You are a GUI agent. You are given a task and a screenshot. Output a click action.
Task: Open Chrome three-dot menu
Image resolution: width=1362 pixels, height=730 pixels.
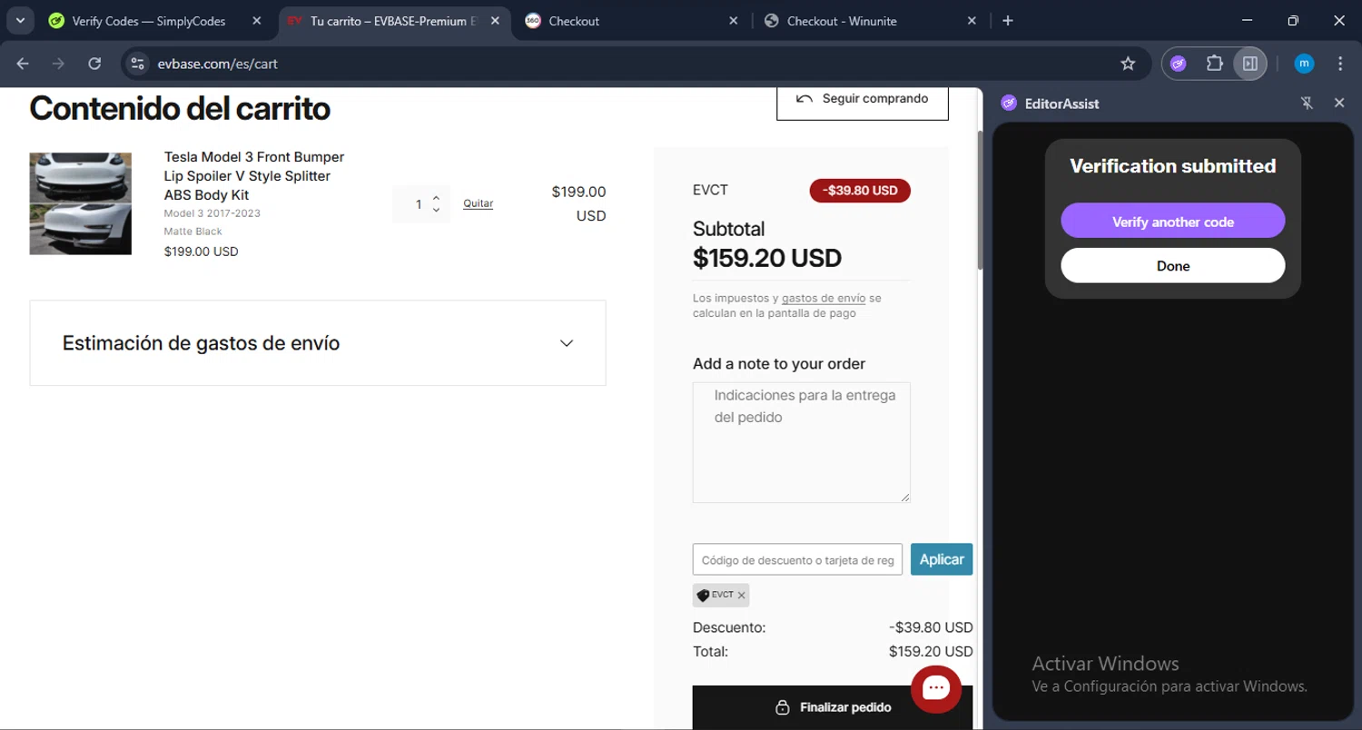click(x=1340, y=64)
